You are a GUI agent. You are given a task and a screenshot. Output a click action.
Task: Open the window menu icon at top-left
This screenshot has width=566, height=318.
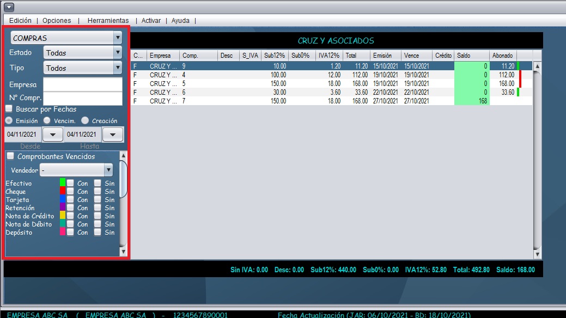[9, 7]
